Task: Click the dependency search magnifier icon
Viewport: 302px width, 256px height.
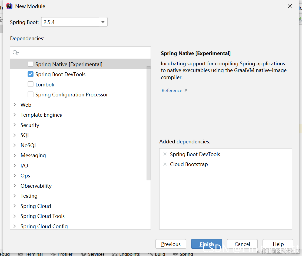Action: 16,52
